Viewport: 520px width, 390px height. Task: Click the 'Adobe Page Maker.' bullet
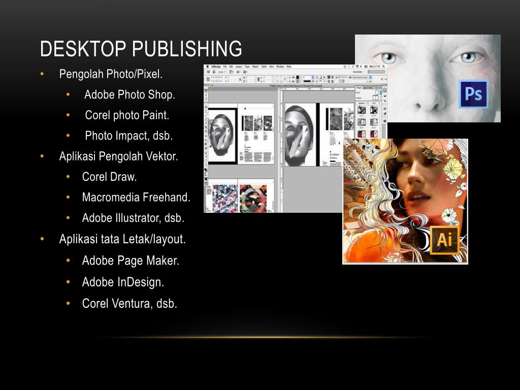tap(131, 261)
